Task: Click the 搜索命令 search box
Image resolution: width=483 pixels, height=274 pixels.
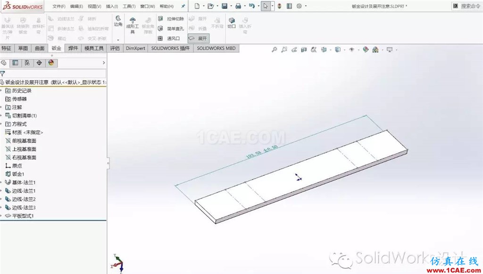Action: [x=466, y=6]
